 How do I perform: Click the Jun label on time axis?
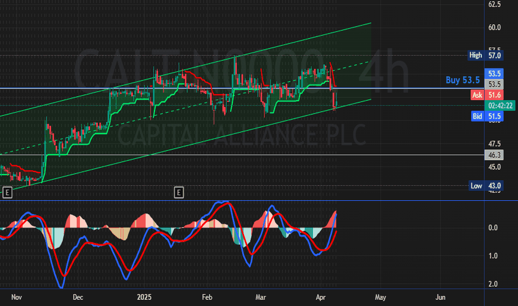pyautogui.click(x=440, y=298)
